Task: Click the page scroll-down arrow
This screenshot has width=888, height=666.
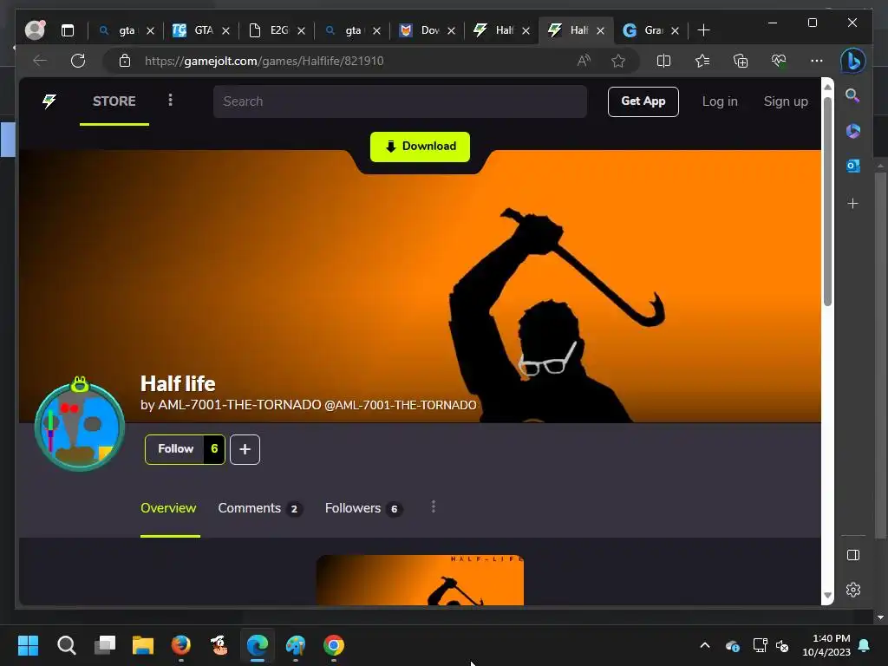Action: point(827,595)
